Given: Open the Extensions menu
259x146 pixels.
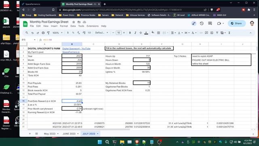Looking at the screenshot, I should click(93, 26).
